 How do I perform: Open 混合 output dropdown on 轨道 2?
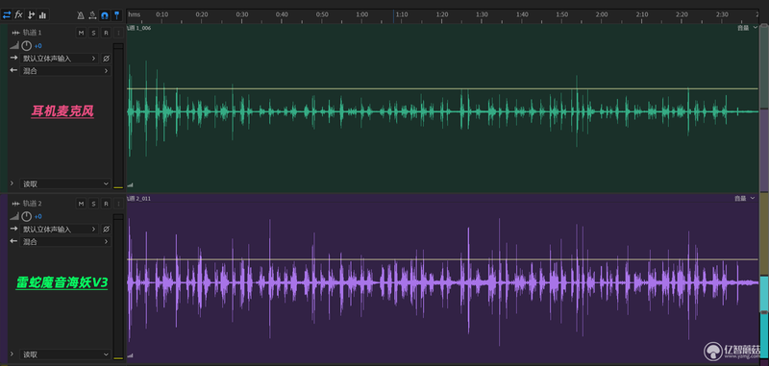[x=65, y=241]
